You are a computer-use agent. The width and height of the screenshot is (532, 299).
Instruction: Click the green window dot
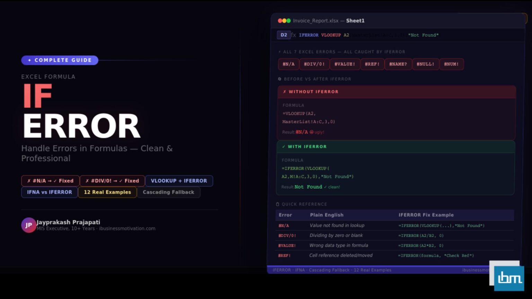pos(289,21)
